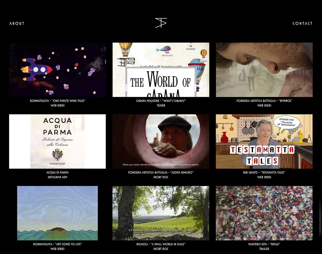Open the rocket spaceship video thumbnail
The image size is (322, 254).
(x=57, y=70)
